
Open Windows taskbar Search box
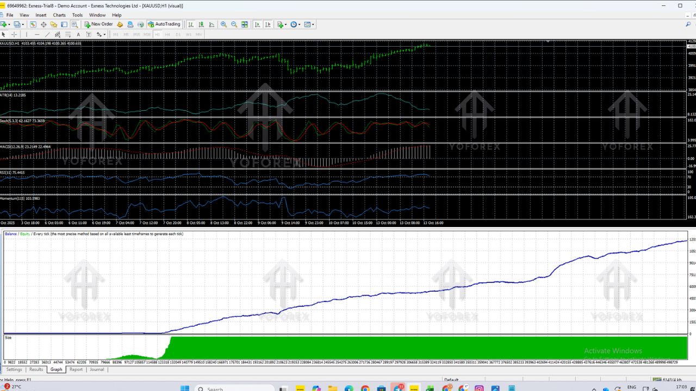click(215, 388)
